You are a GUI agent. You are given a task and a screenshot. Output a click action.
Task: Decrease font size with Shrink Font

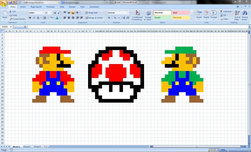point(59,13)
